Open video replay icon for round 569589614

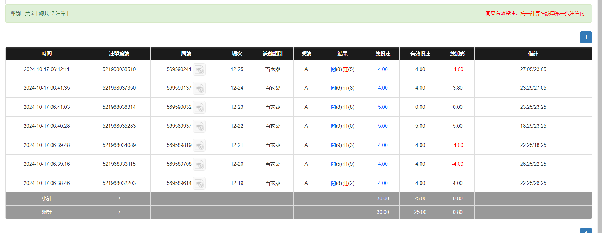point(199,183)
